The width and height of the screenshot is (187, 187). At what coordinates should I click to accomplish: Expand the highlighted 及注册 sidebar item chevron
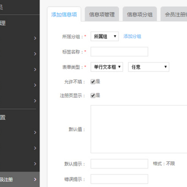(x=35, y=180)
